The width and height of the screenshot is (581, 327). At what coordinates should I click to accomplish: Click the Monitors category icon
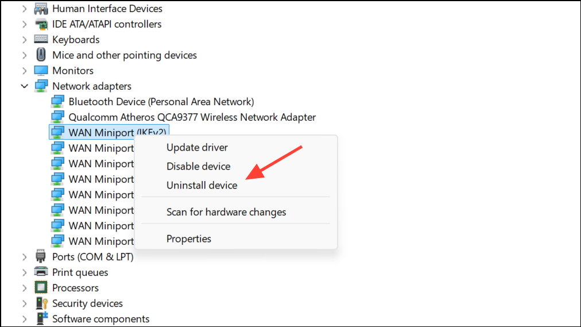(41, 71)
